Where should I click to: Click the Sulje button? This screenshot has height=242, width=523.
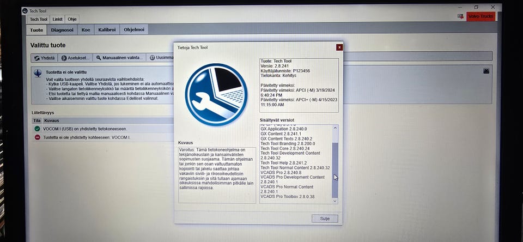coord(325,219)
